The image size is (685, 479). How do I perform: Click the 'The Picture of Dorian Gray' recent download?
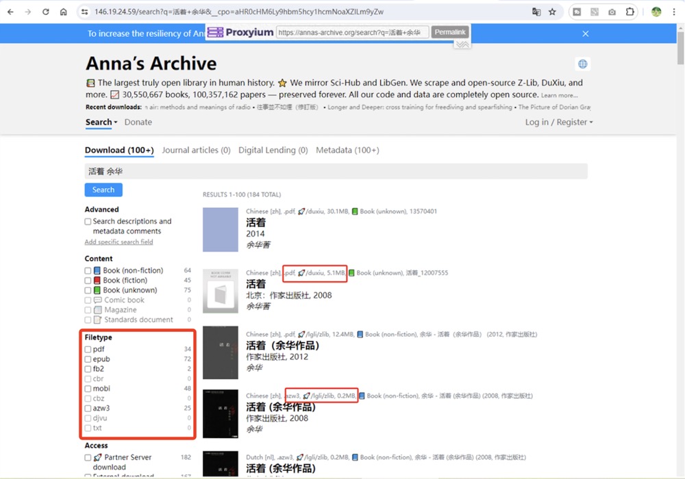[x=554, y=107]
